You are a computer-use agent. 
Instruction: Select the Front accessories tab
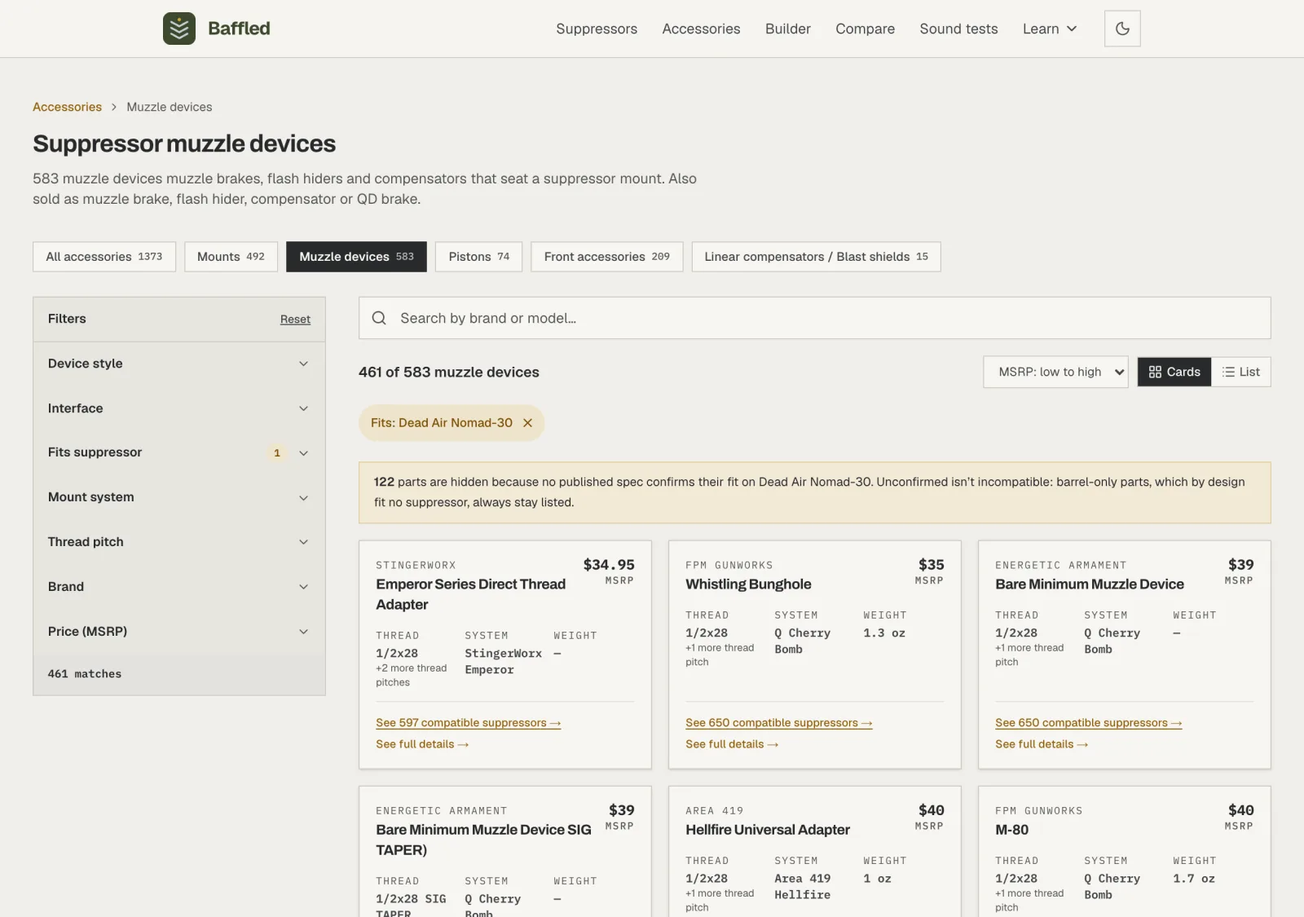pyautogui.click(x=607, y=257)
